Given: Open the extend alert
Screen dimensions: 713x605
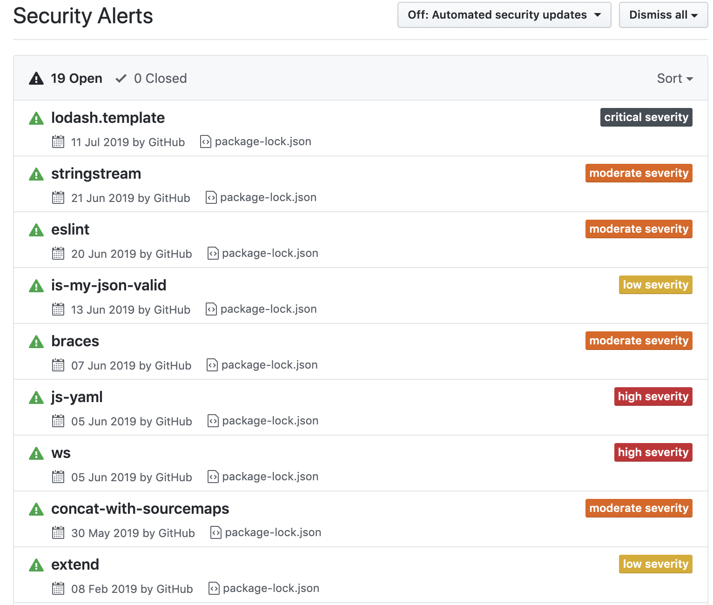Looking at the screenshot, I should (75, 565).
